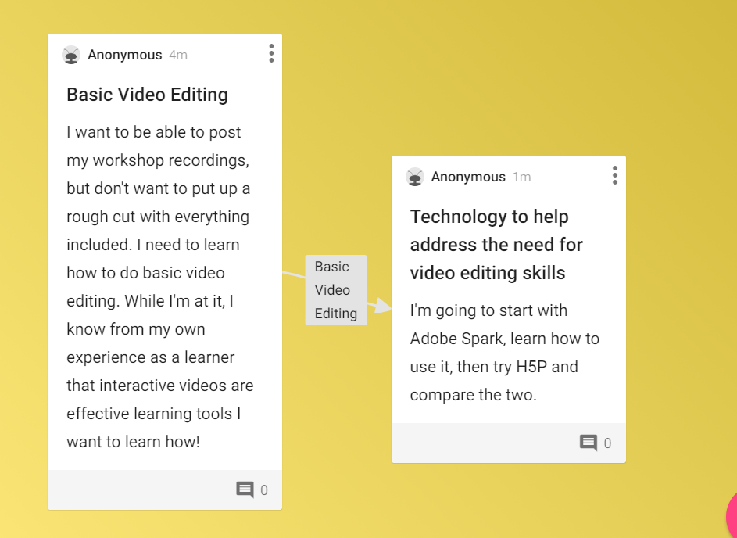Viewport: 737px width, 538px height.
Task: Click the Anonymous author name on the 1m post
Action: (x=468, y=177)
